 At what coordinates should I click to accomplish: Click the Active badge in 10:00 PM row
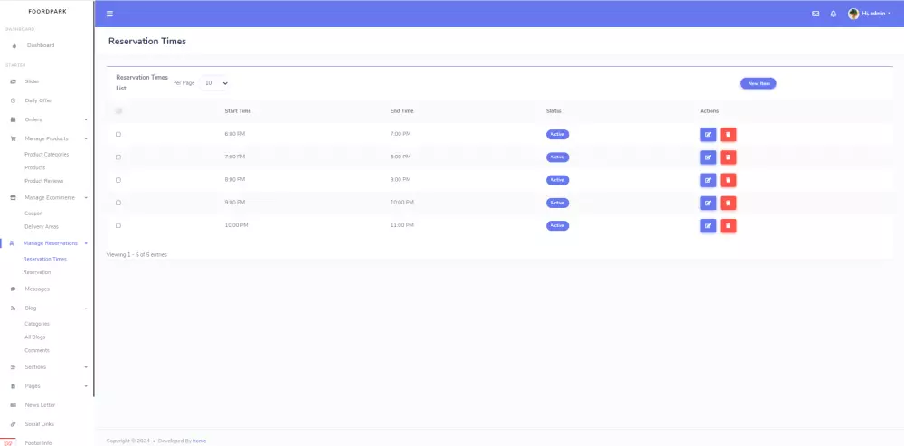pyautogui.click(x=558, y=225)
